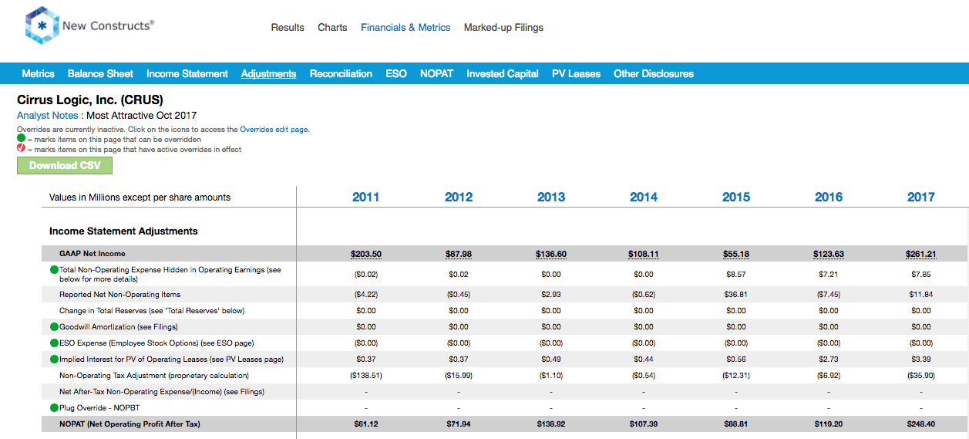969x439 pixels.
Task: Click the 2013 column year header
Action: [551, 198]
